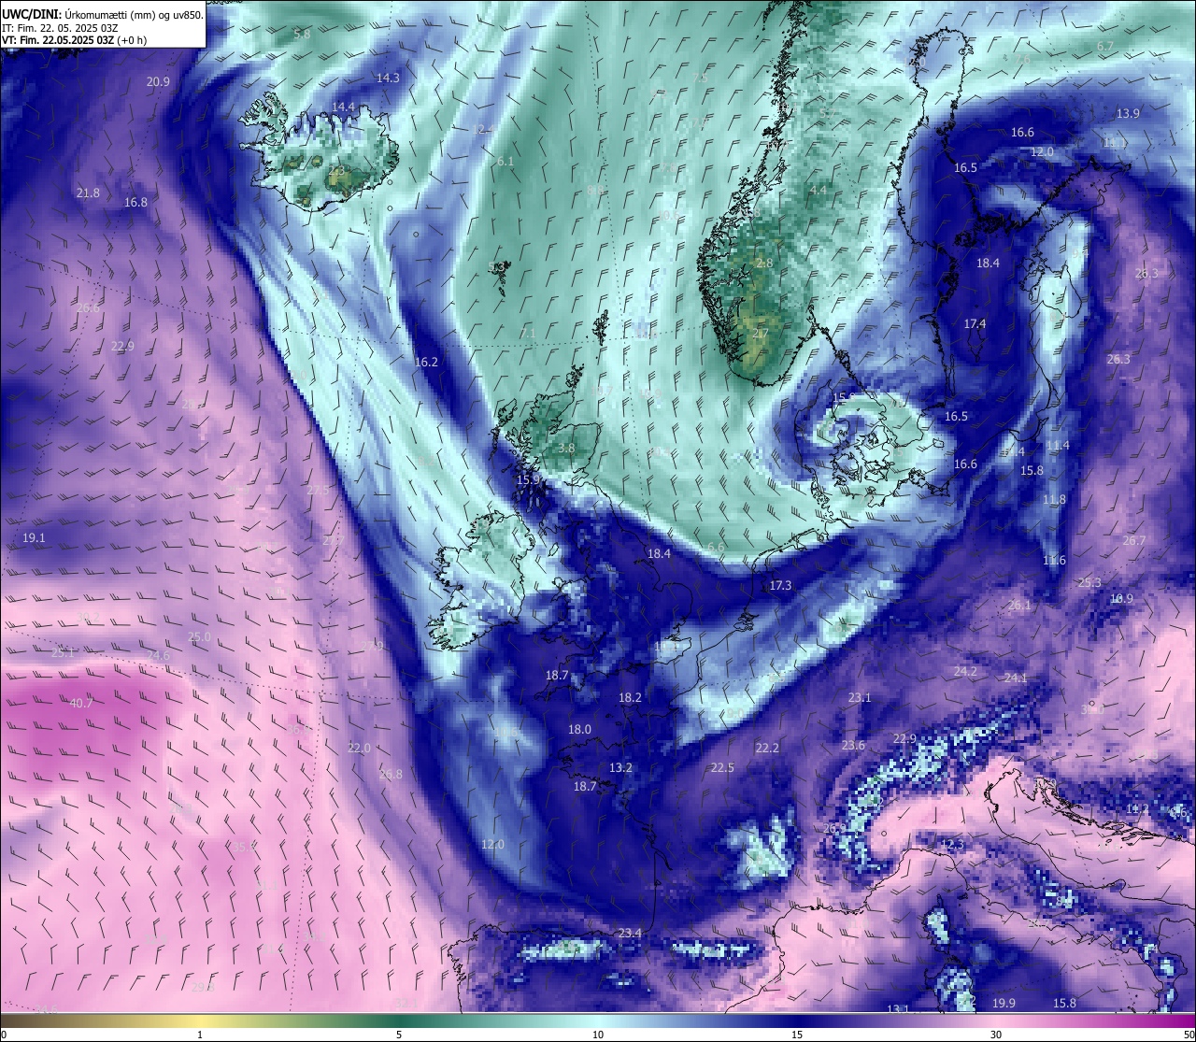Click the UWC/DINI Úrkomumætti title line

click(102, 14)
